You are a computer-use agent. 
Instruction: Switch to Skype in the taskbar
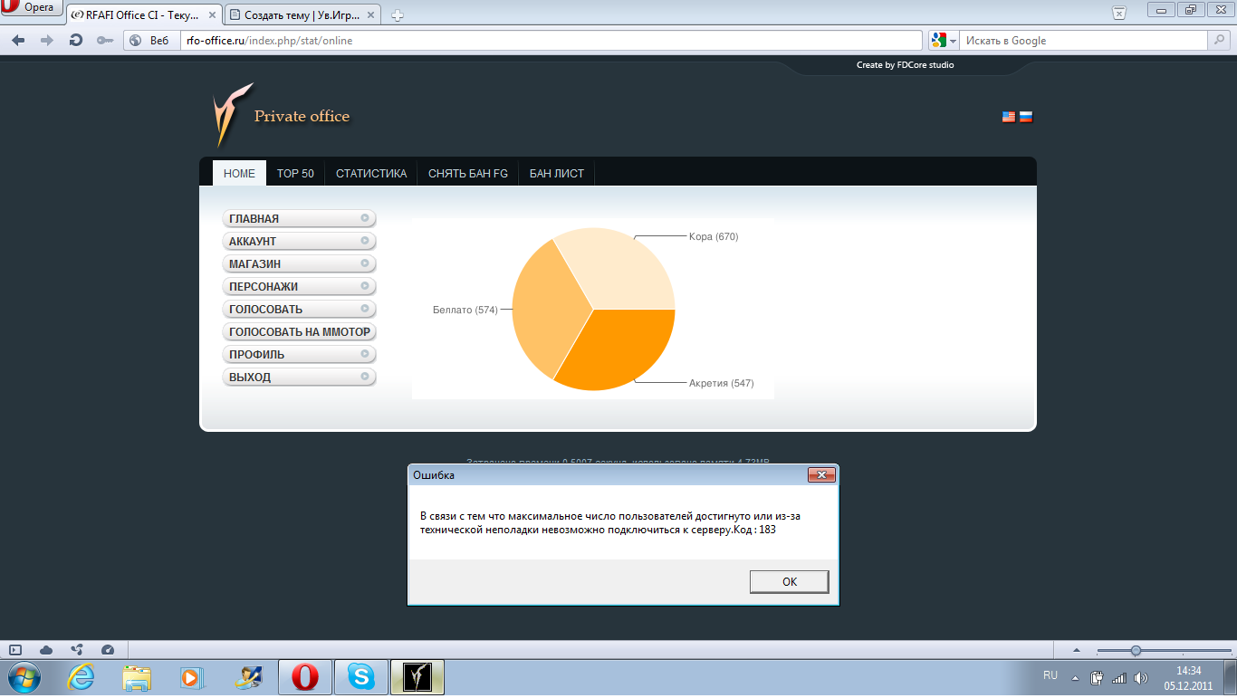click(361, 677)
